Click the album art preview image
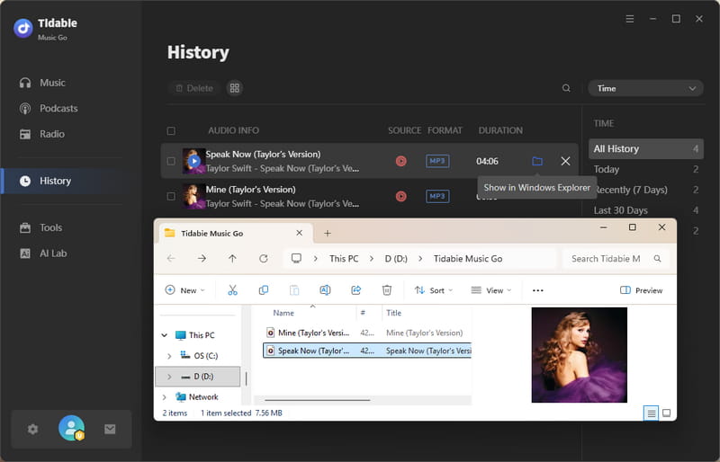The image size is (720, 462). pos(579,355)
